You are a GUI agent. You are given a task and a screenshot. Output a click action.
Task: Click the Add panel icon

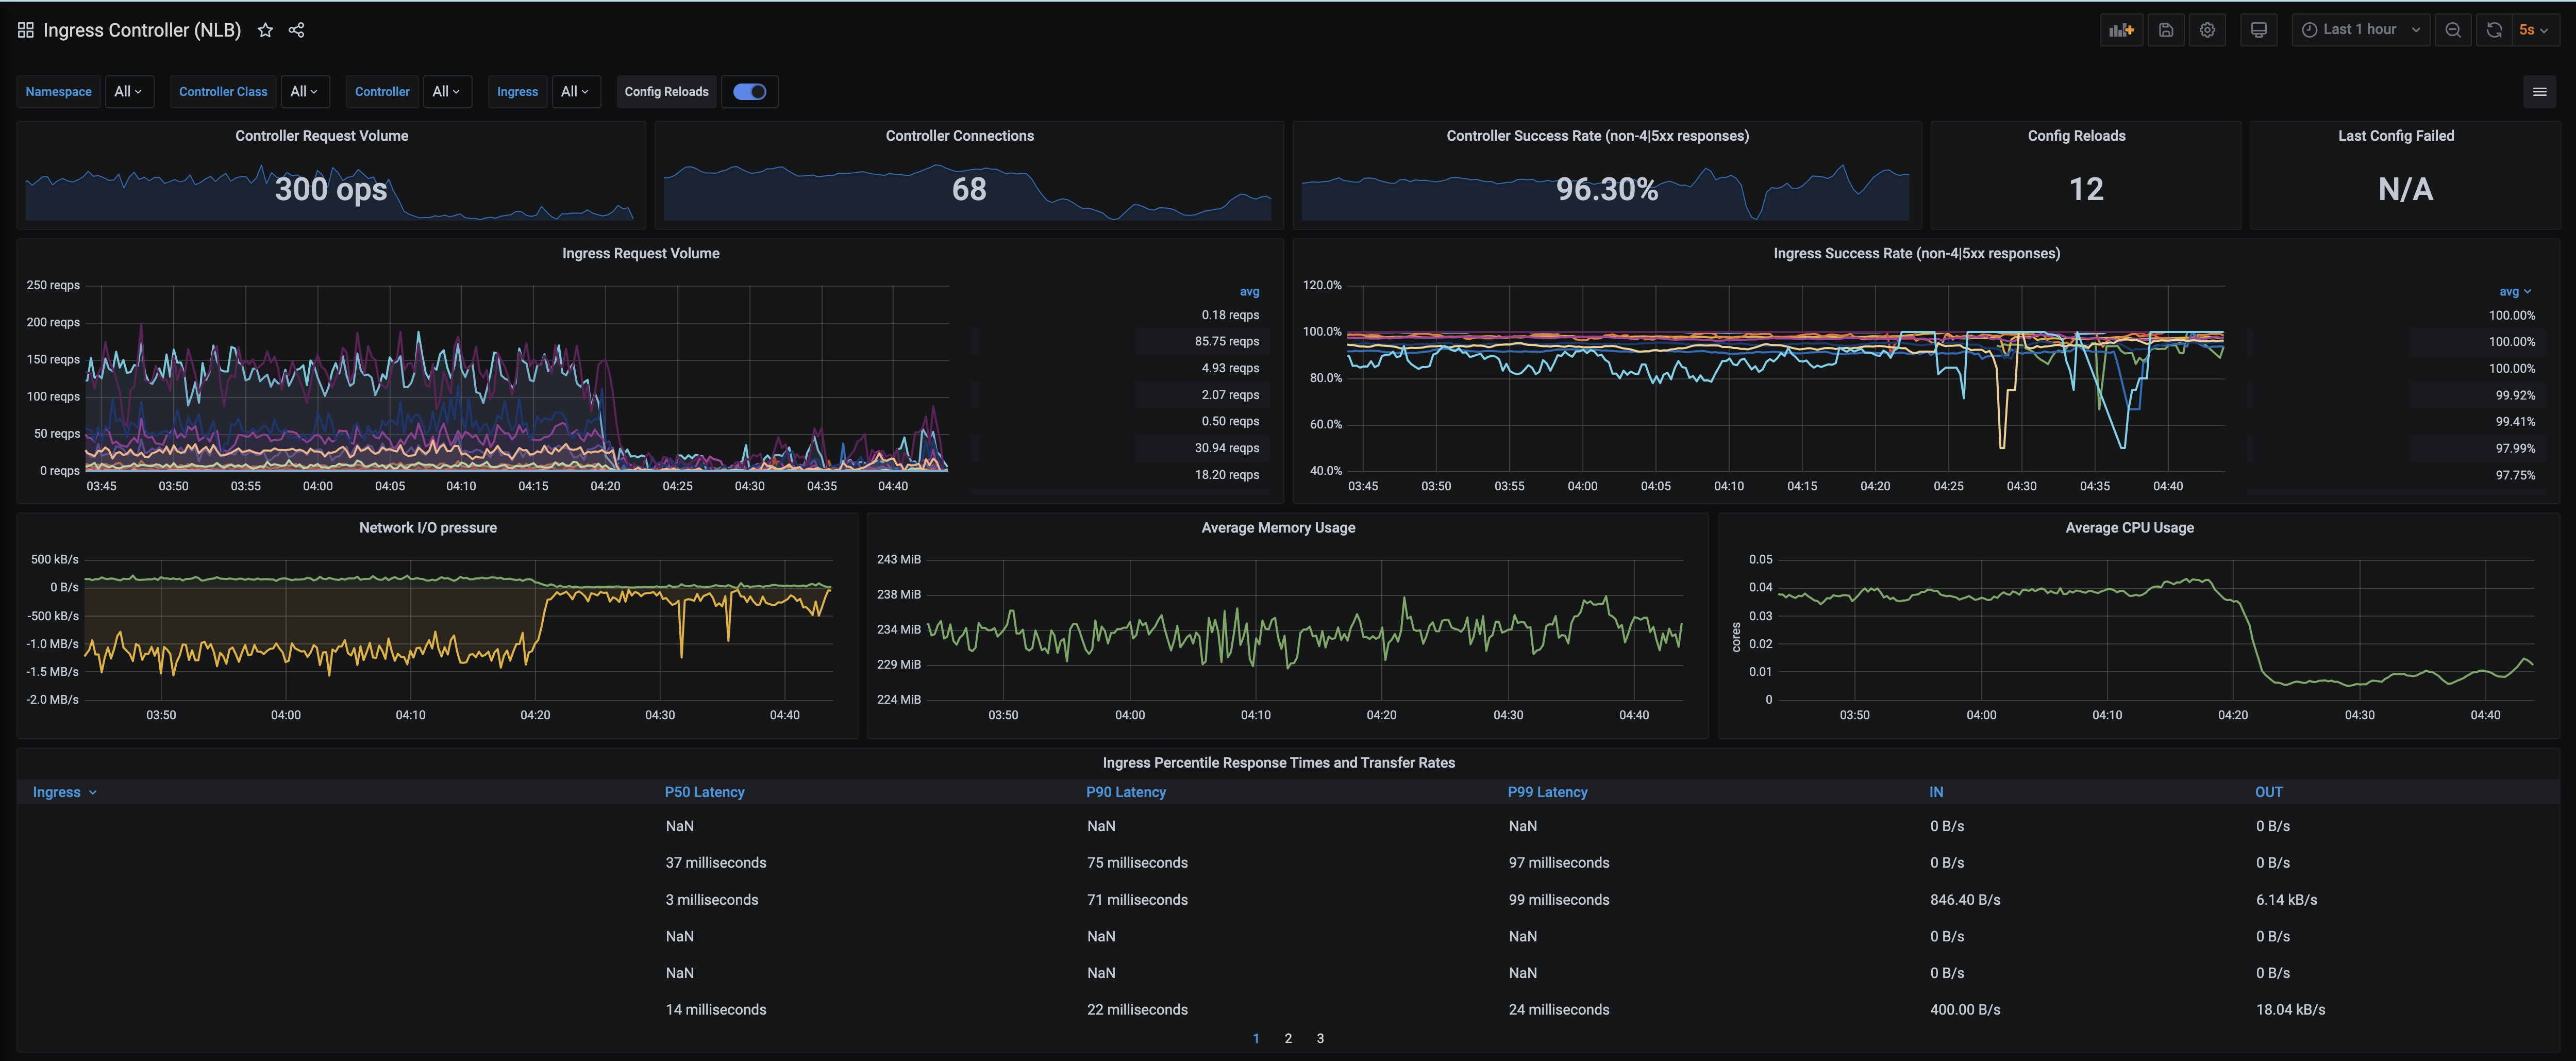point(2121,30)
